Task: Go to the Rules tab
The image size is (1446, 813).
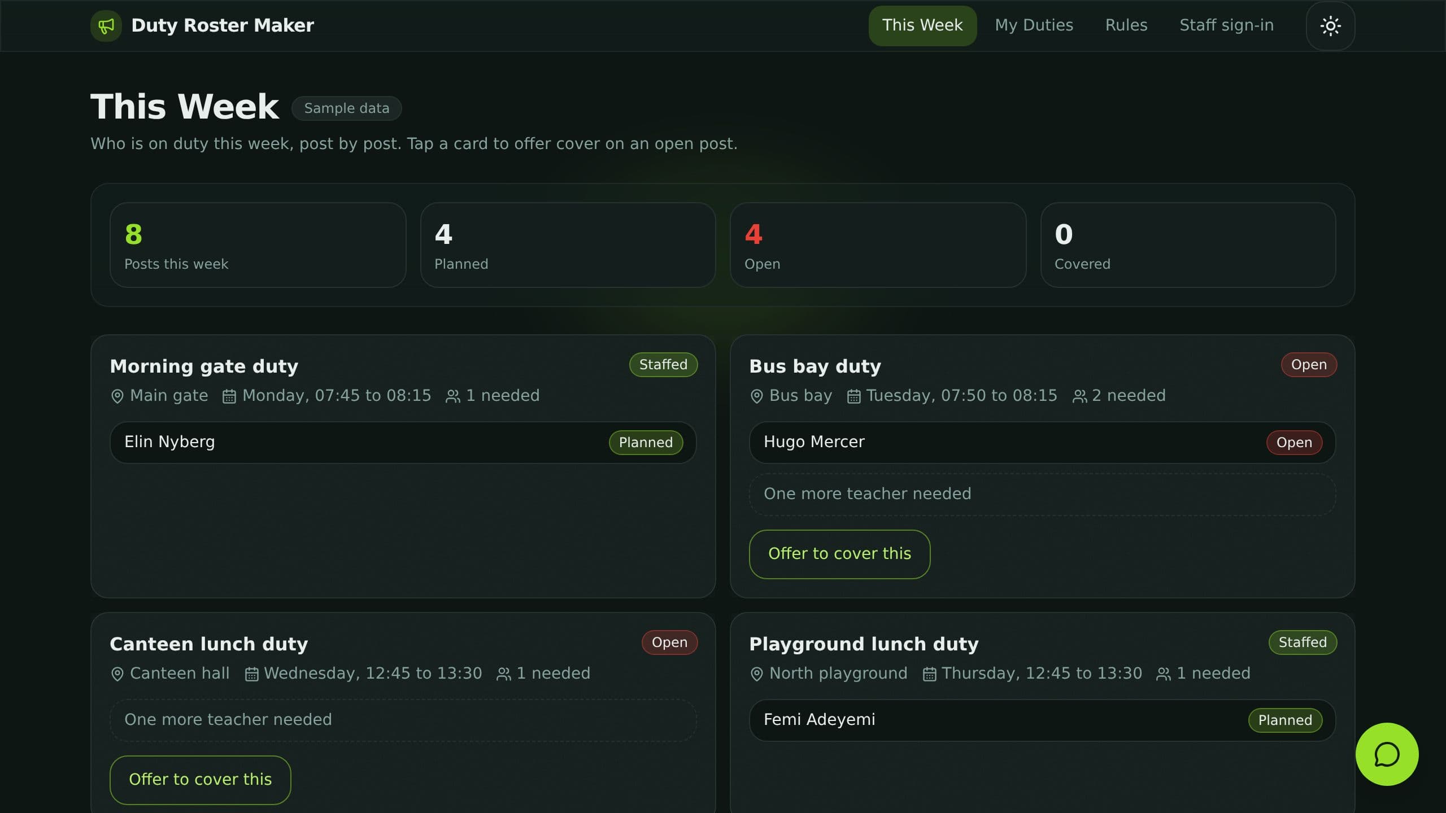Action: coord(1126,25)
